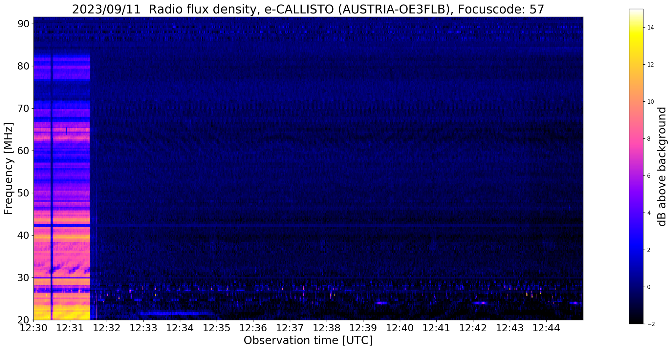Click the 12:33 time tick label
Viewport: 672px width, 350px height.
coord(143,328)
